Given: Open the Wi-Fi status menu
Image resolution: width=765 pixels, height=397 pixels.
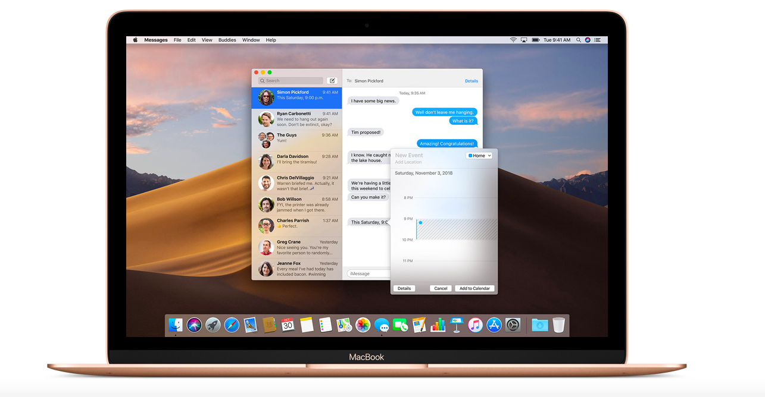Looking at the screenshot, I should pyautogui.click(x=513, y=39).
